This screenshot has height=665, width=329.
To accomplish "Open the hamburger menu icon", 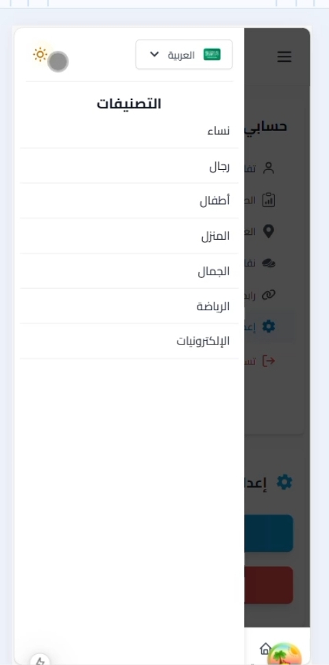I will (x=284, y=57).
